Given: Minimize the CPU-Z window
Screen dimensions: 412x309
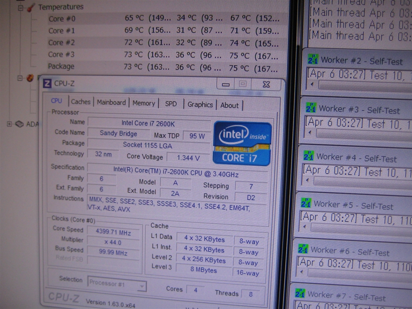Looking at the screenshot, I should [x=226, y=84].
